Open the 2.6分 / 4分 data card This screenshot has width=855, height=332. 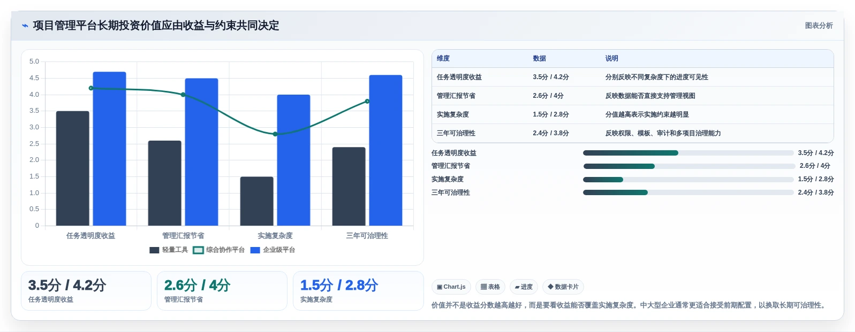click(222, 291)
